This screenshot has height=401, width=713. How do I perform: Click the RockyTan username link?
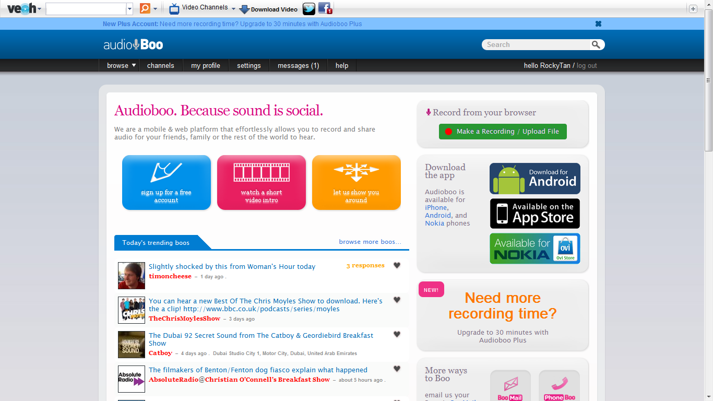[555, 65]
